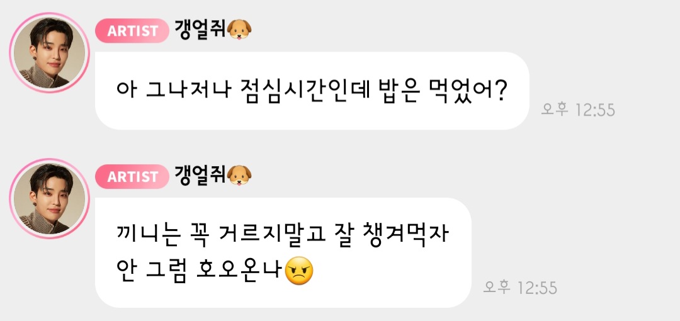Select the 갱얼쥐 name above the 끼니는 message
680x321 pixels.
click(x=200, y=176)
